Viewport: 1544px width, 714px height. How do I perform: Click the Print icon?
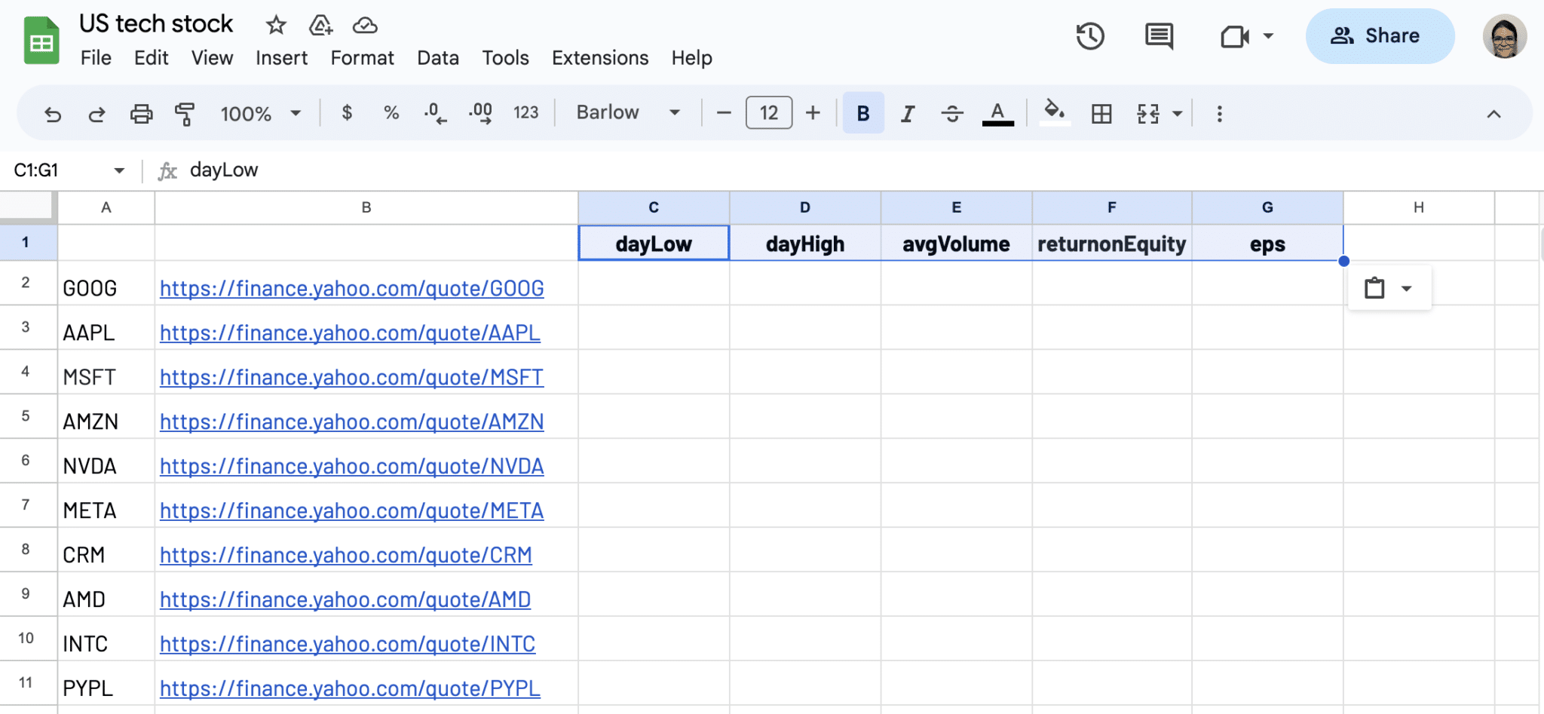point(141,112)
